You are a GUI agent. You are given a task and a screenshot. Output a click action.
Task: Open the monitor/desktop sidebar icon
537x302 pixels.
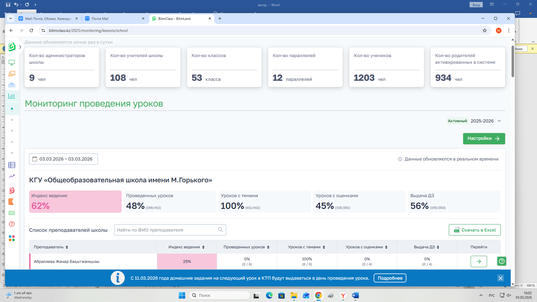[12, 63]
